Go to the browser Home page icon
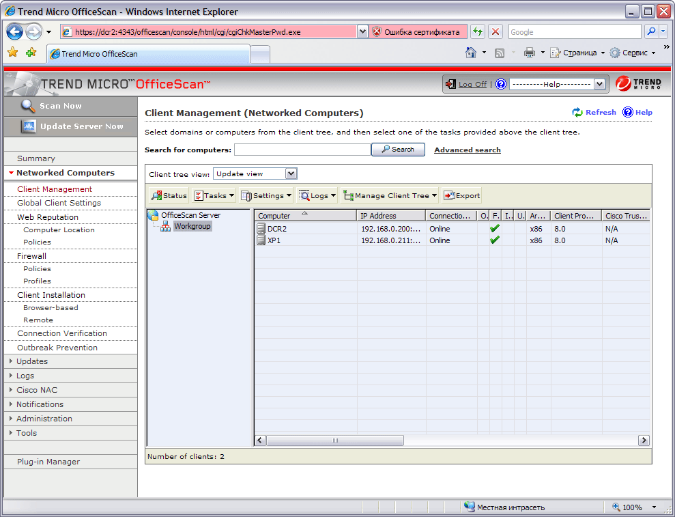This screenshot has height=517, width=675. click(471, 53)
